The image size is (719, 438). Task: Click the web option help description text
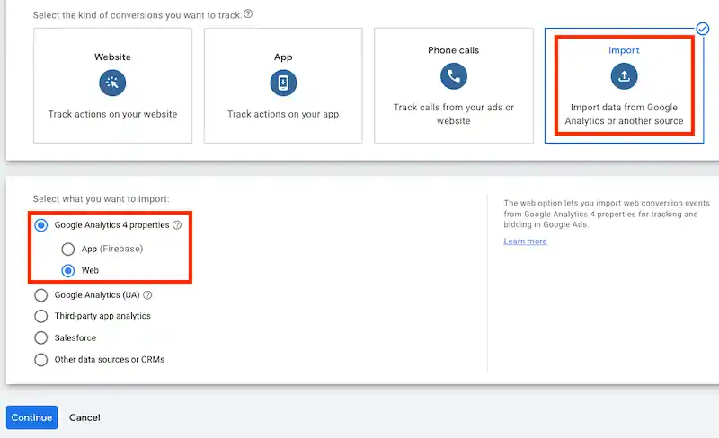[x=606, y=214]
